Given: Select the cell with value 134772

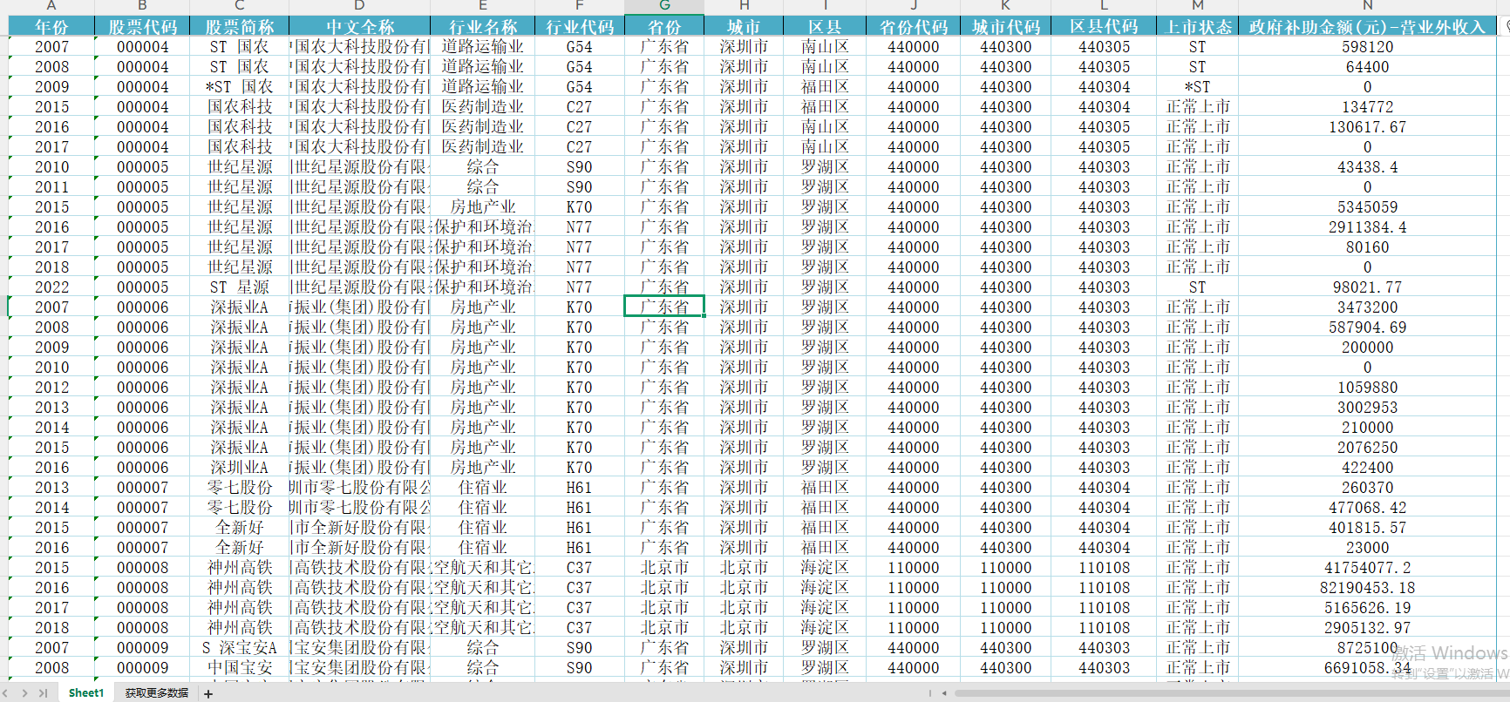Looking at the screenshot, I should click(x=1367, y=107).
